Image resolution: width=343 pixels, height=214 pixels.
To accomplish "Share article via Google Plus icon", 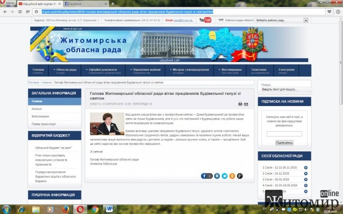I will point(240,176).
